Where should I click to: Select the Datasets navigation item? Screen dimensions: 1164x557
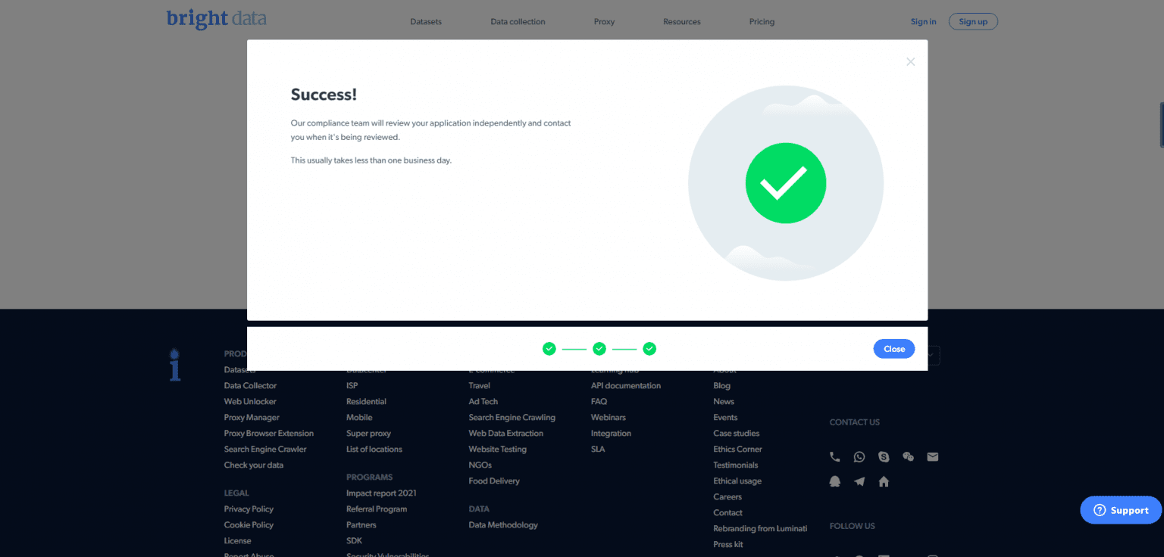(x=425, y=21)
